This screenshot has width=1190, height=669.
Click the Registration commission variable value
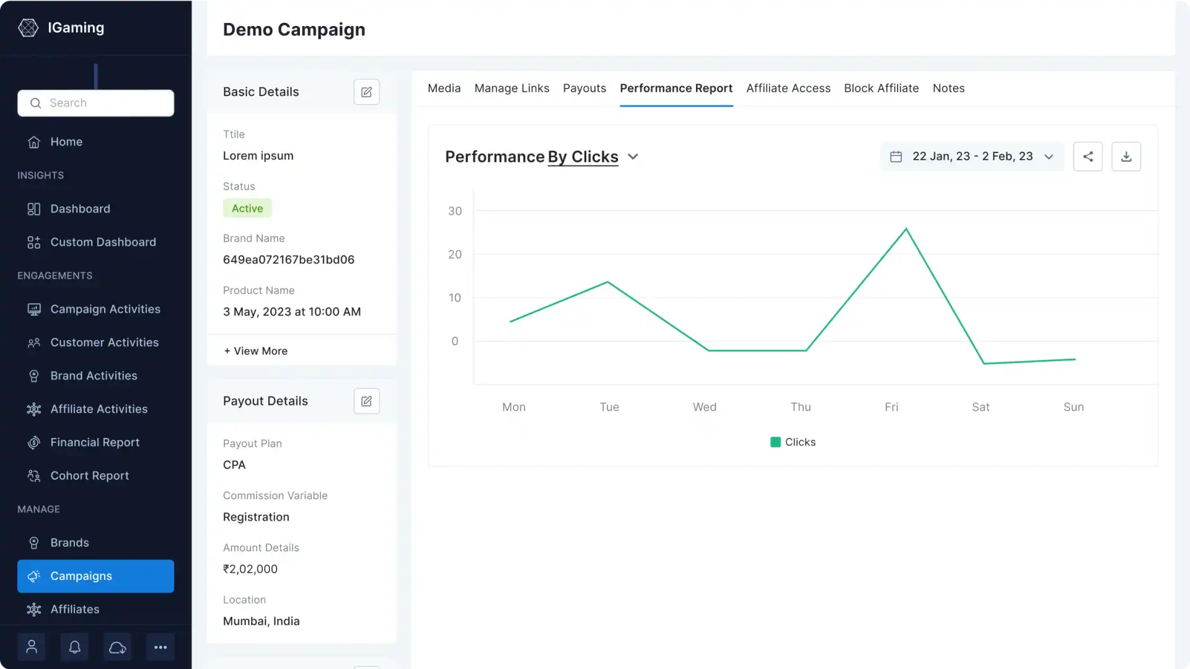point(256,517)
